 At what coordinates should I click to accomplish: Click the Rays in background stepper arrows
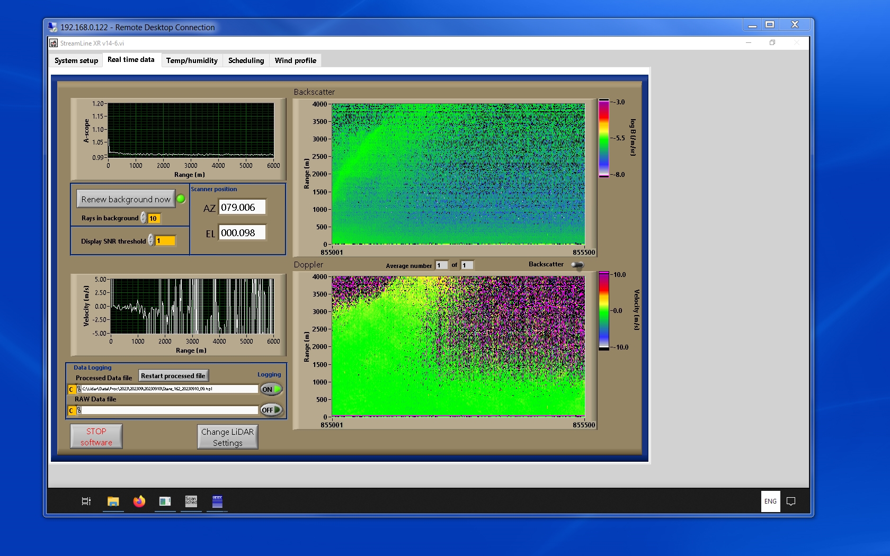pyautogui.click(x=144, y=218)
